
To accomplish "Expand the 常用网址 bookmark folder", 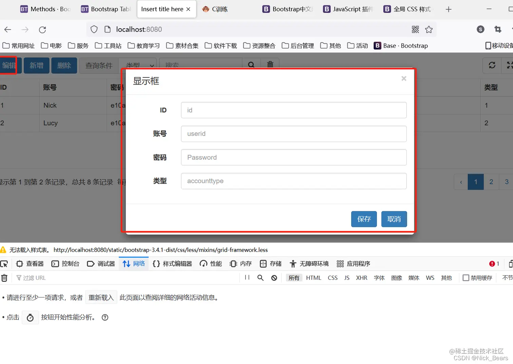I will [19, 45].
